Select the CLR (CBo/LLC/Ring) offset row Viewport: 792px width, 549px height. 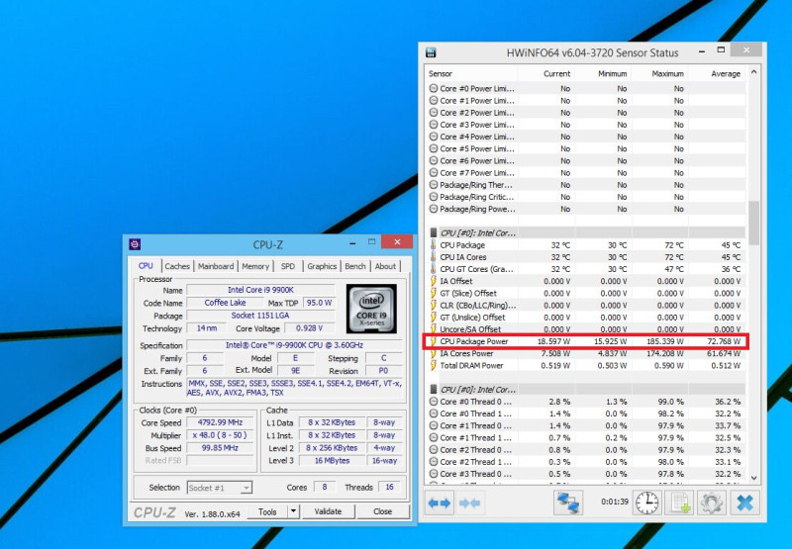tap(586, 306)
